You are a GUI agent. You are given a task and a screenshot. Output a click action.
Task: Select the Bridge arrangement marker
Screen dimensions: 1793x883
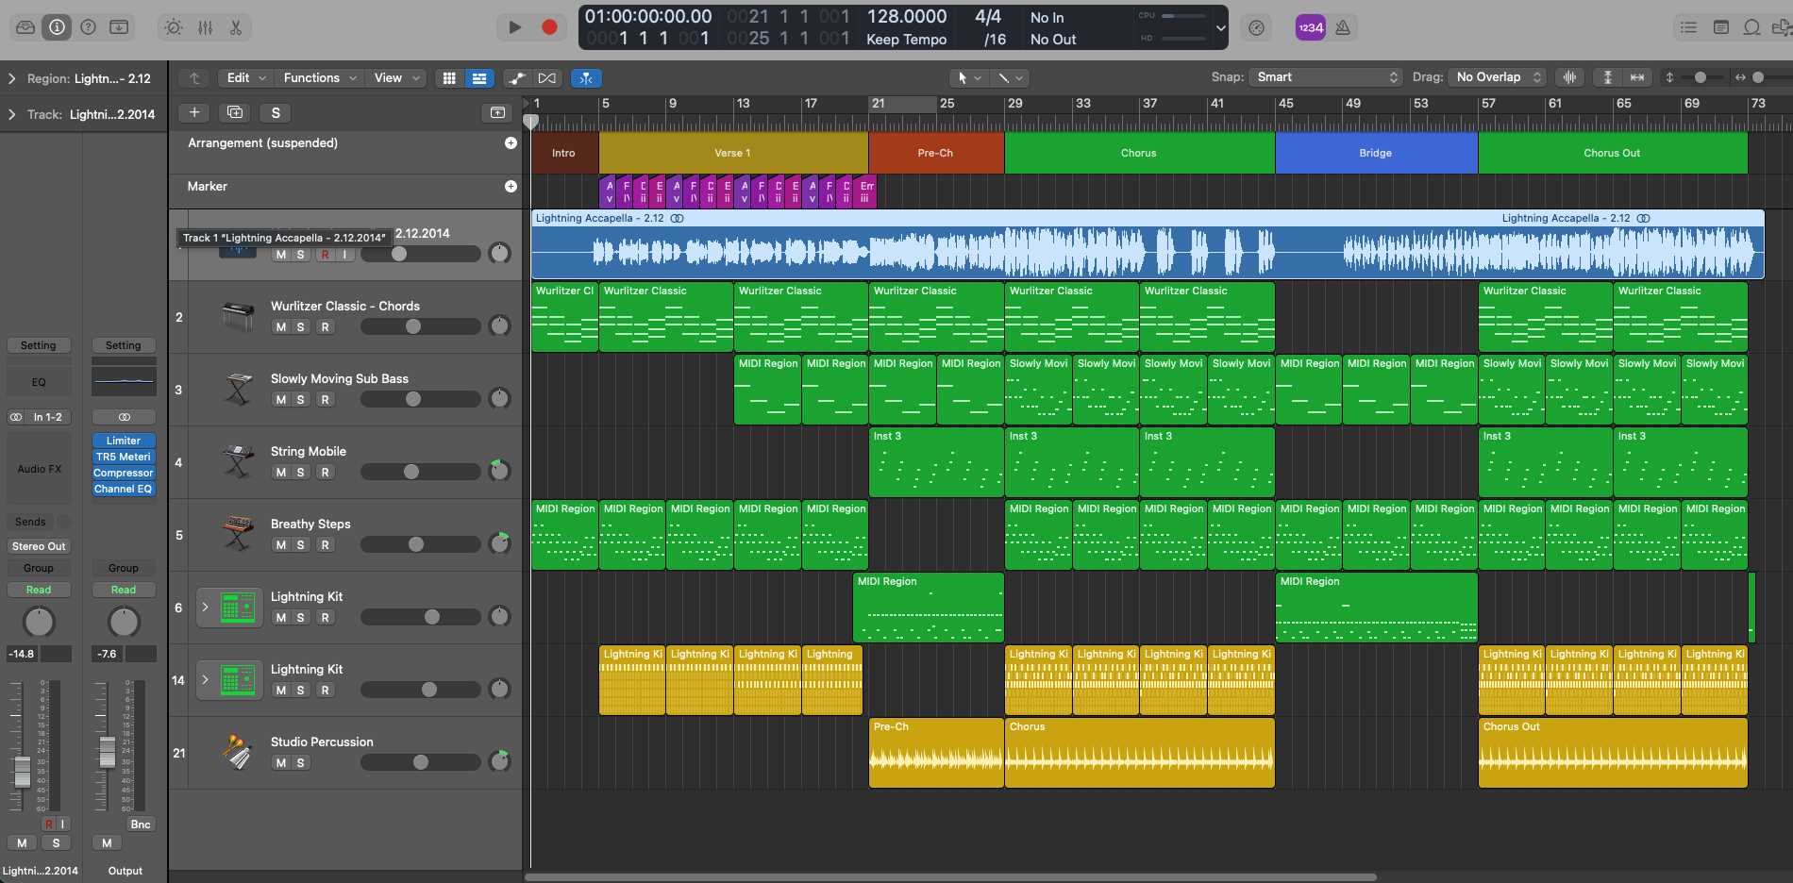[1376, 153]
